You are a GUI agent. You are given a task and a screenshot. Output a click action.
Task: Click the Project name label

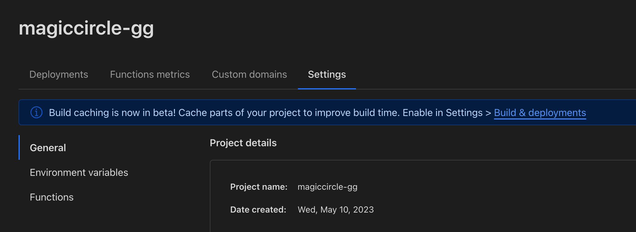[259, 187]
